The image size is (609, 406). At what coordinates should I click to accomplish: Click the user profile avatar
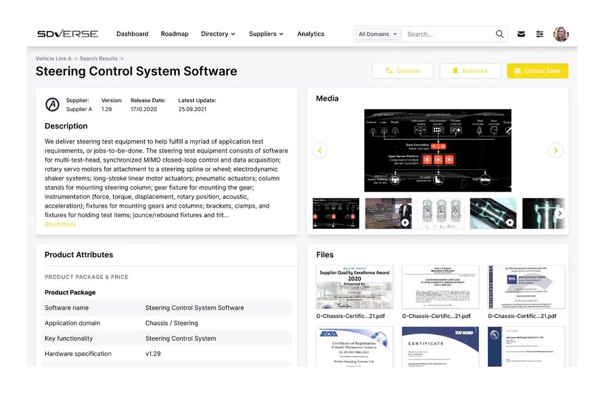pos(561,34)
